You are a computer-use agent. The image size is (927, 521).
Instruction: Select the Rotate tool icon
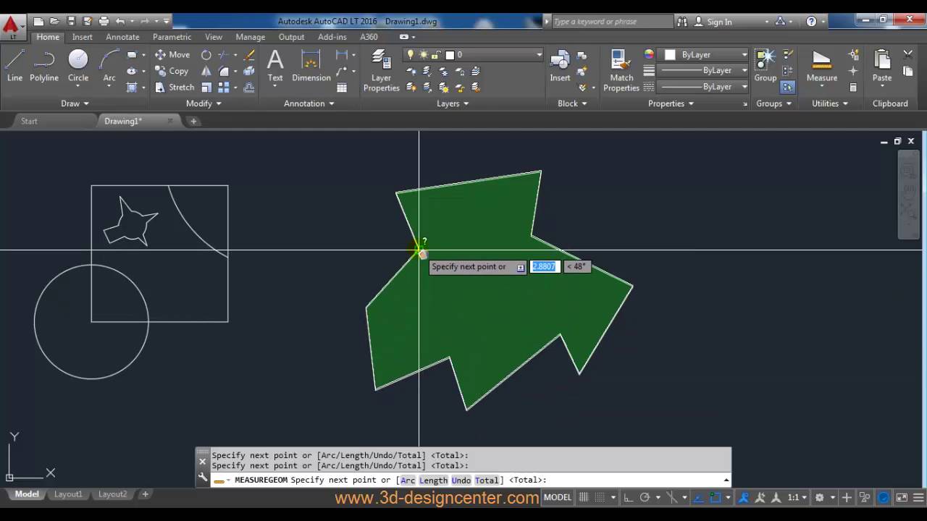(206, 55)
